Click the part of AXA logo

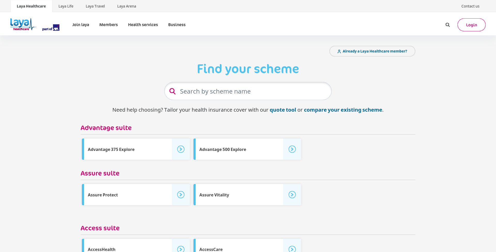coord(51,28)
